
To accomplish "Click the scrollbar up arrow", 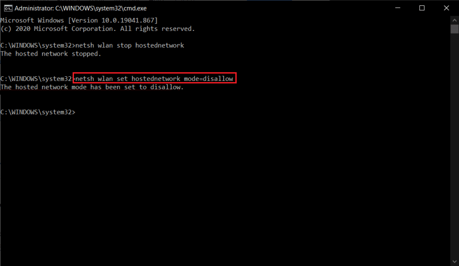I will click(455, 20).
